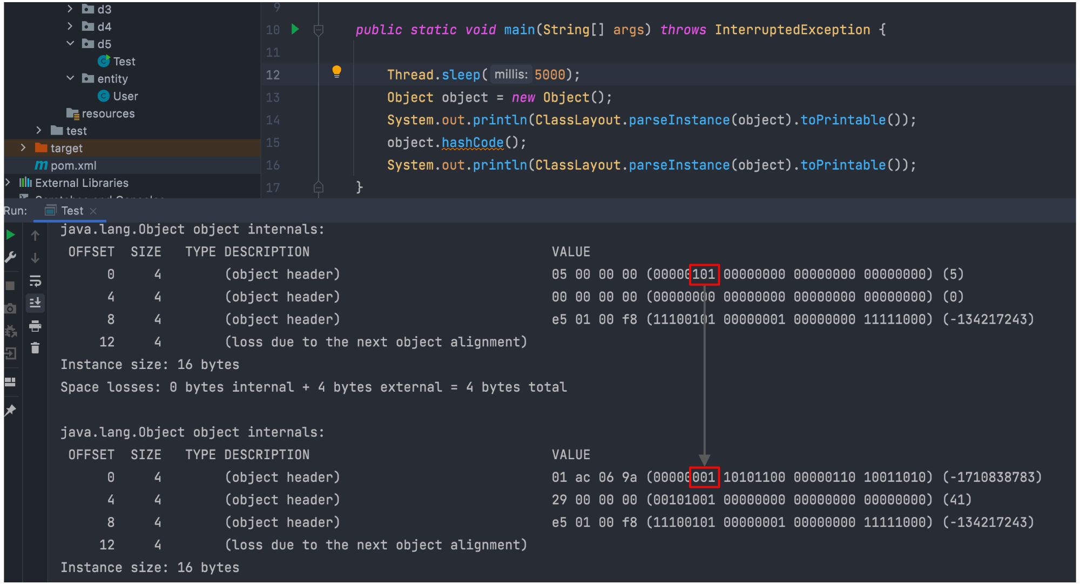Select the Test run tab
Screen dimensions: 1080x584
coord(71,211)
